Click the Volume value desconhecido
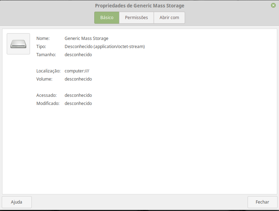 click(78, 79)
